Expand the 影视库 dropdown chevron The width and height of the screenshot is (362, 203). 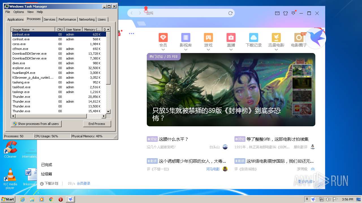click(x=186, y=50)
